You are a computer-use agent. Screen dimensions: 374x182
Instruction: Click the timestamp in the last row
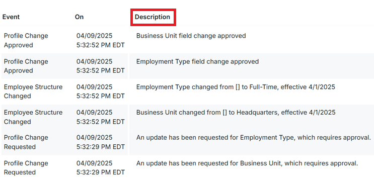tap(100, 168)
